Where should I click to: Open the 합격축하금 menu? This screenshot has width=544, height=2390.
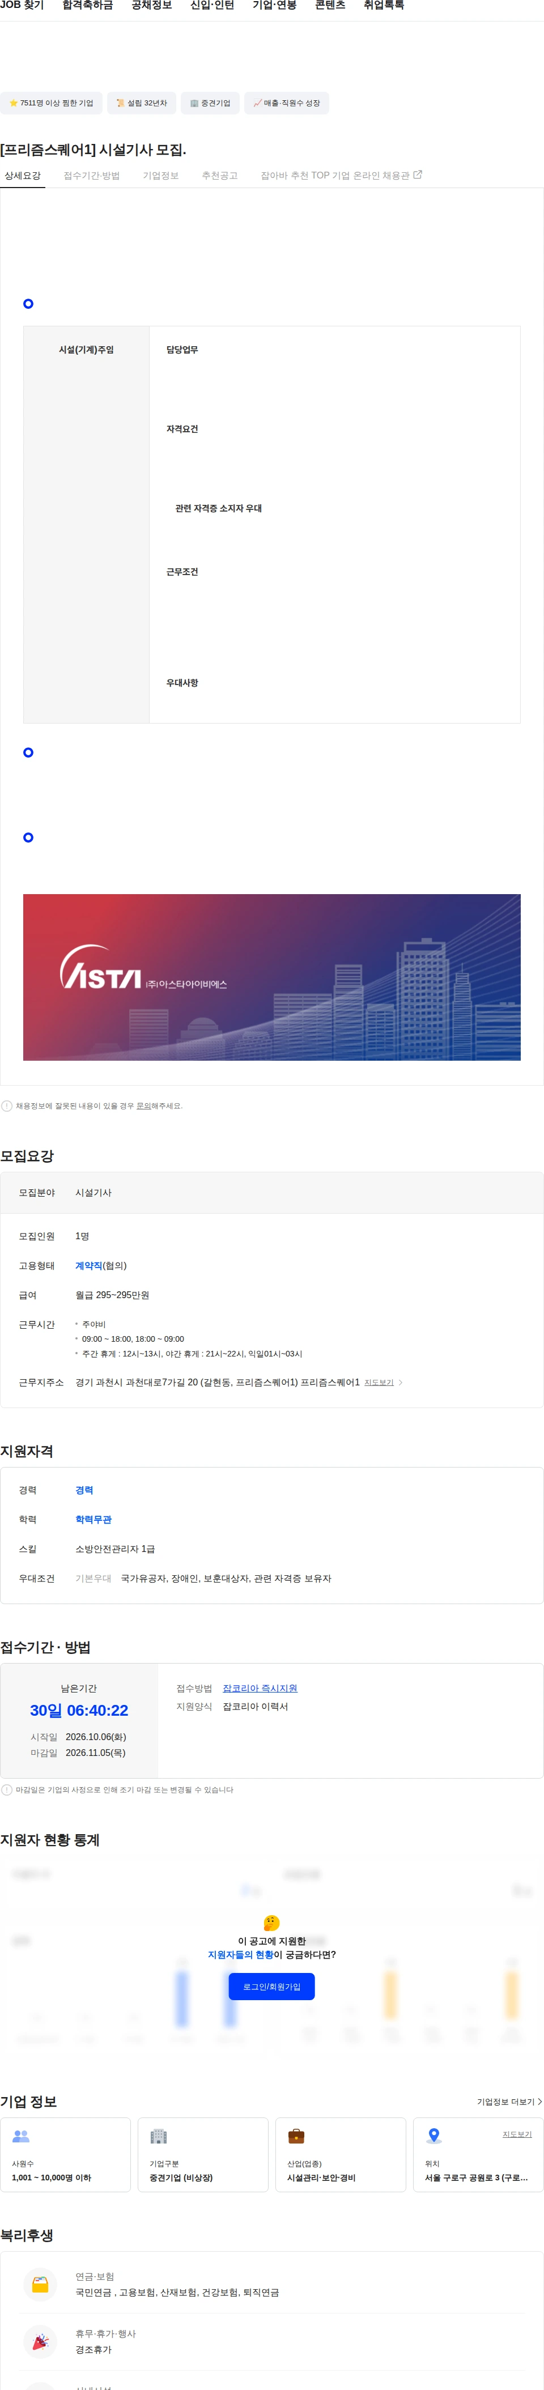click(x=87, y=6)
